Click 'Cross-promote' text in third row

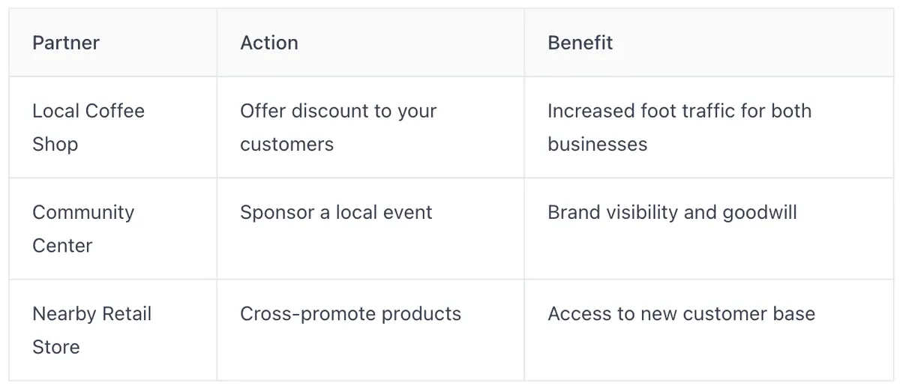(308, 314)
